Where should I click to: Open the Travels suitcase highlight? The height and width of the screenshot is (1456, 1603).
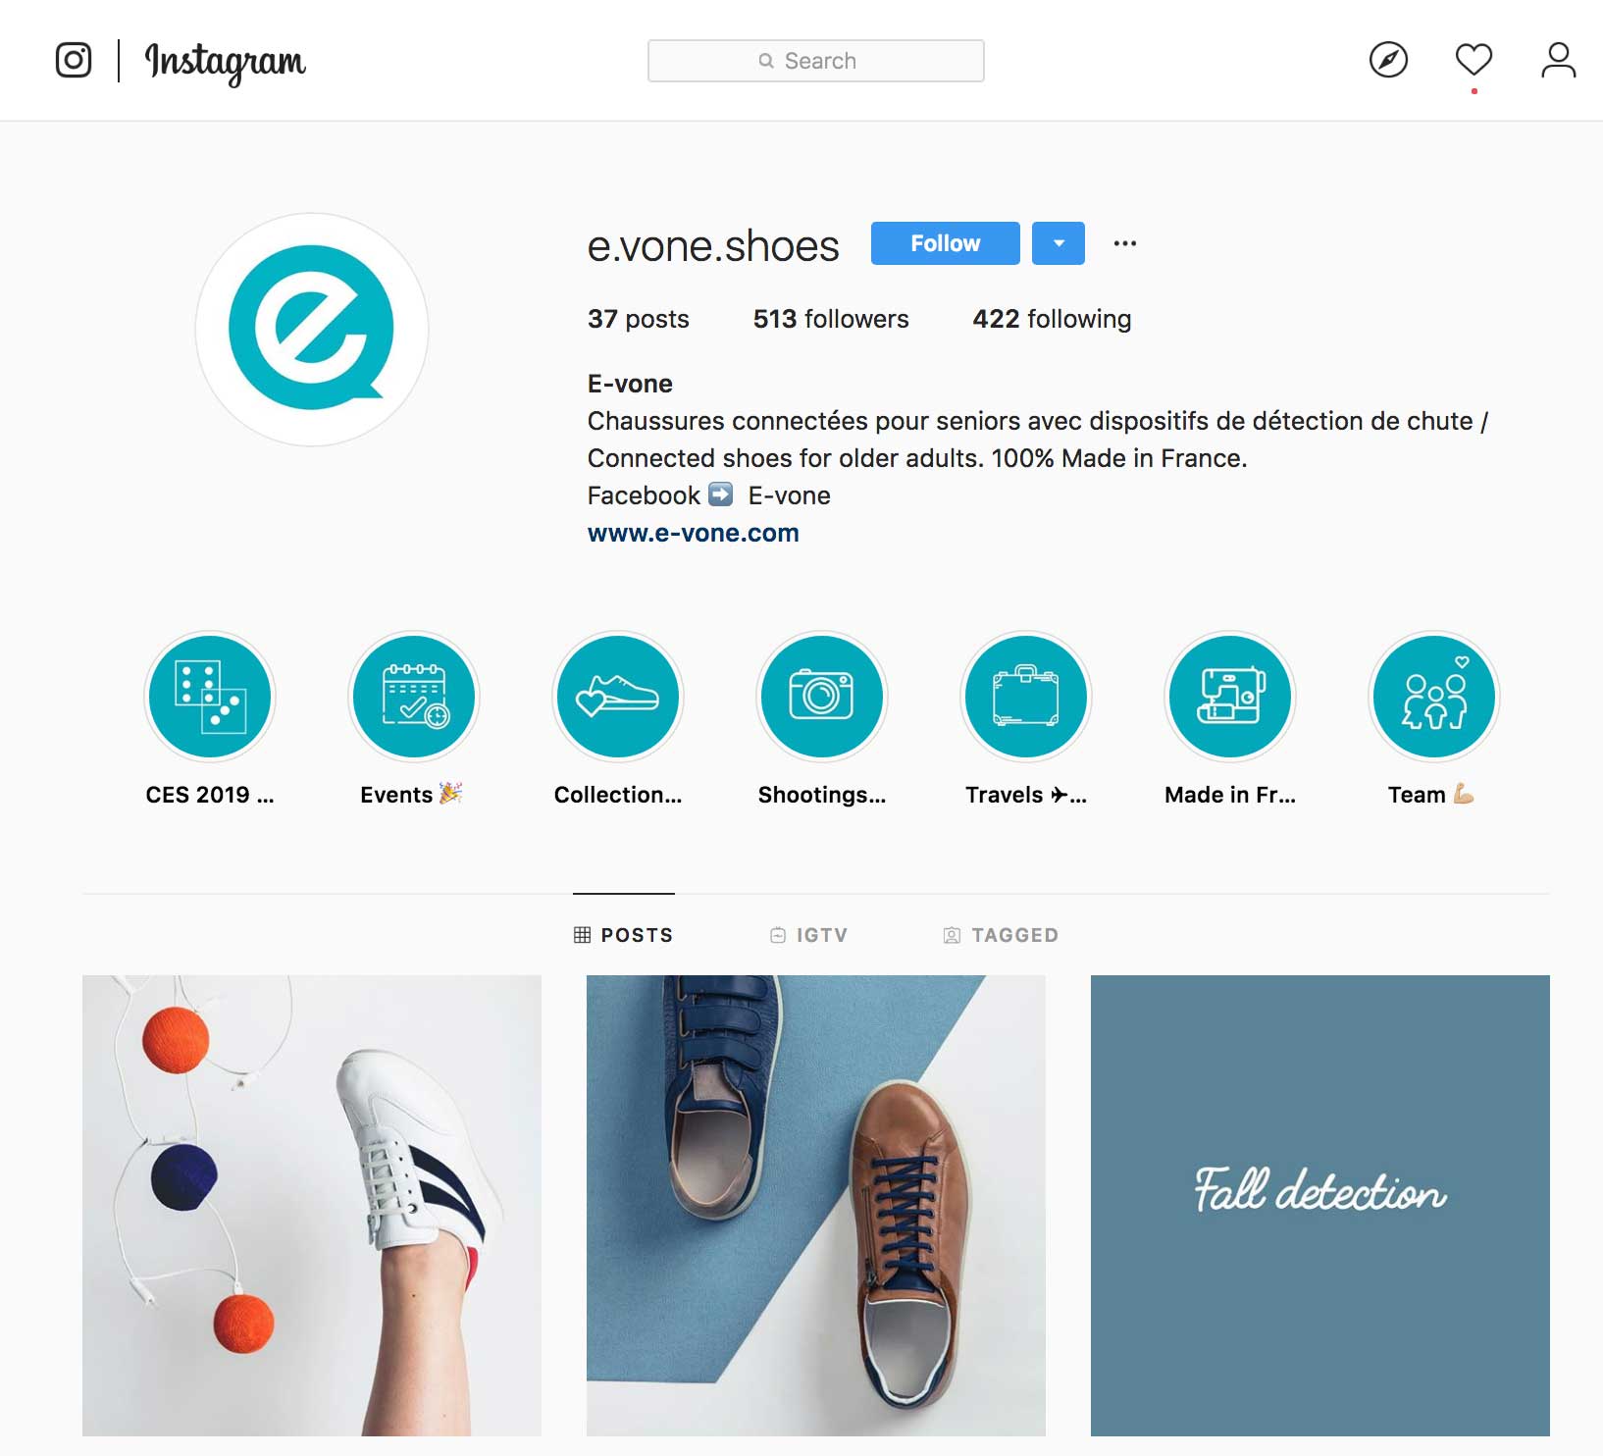[1026, 697]
